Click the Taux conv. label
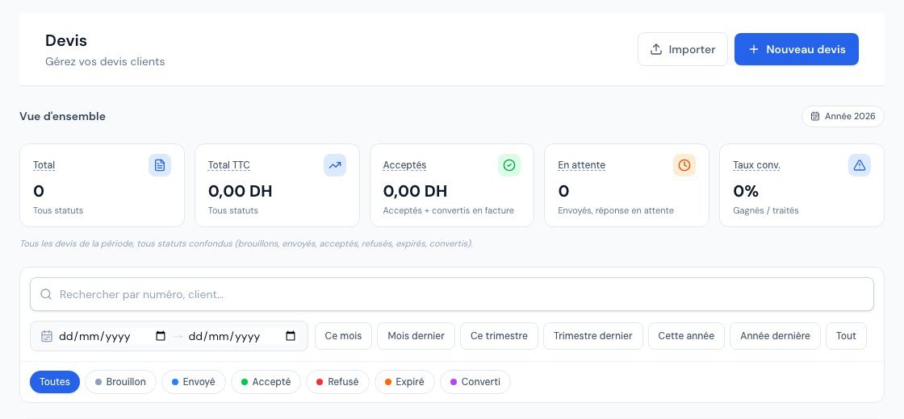Screen dimensions: 904x419 coord(756,165)
